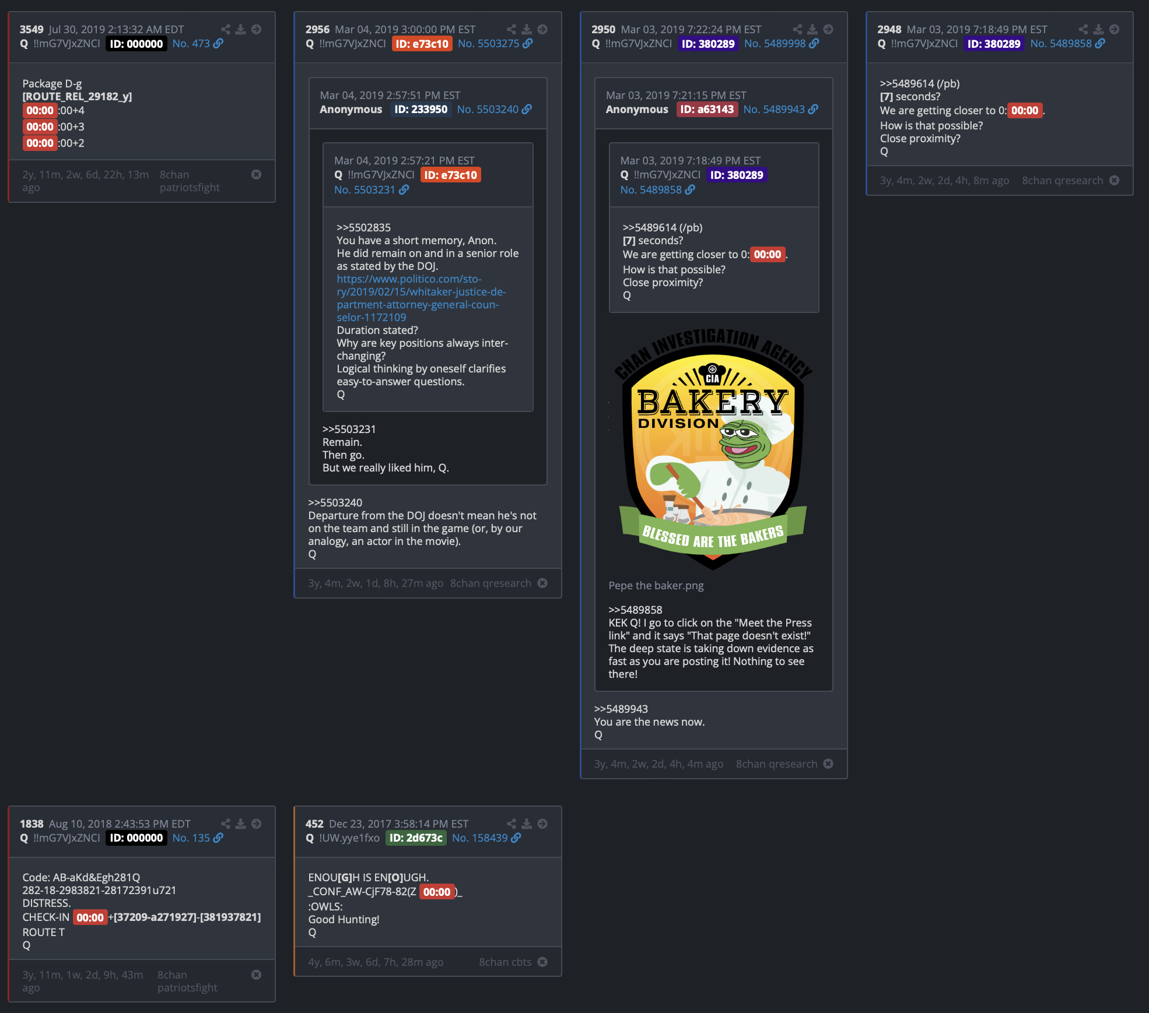The height and width of the screenshot is (1013, 1149).
Task: Click ID: 380289 badge in post 2950 header
Action: point(708,44)
